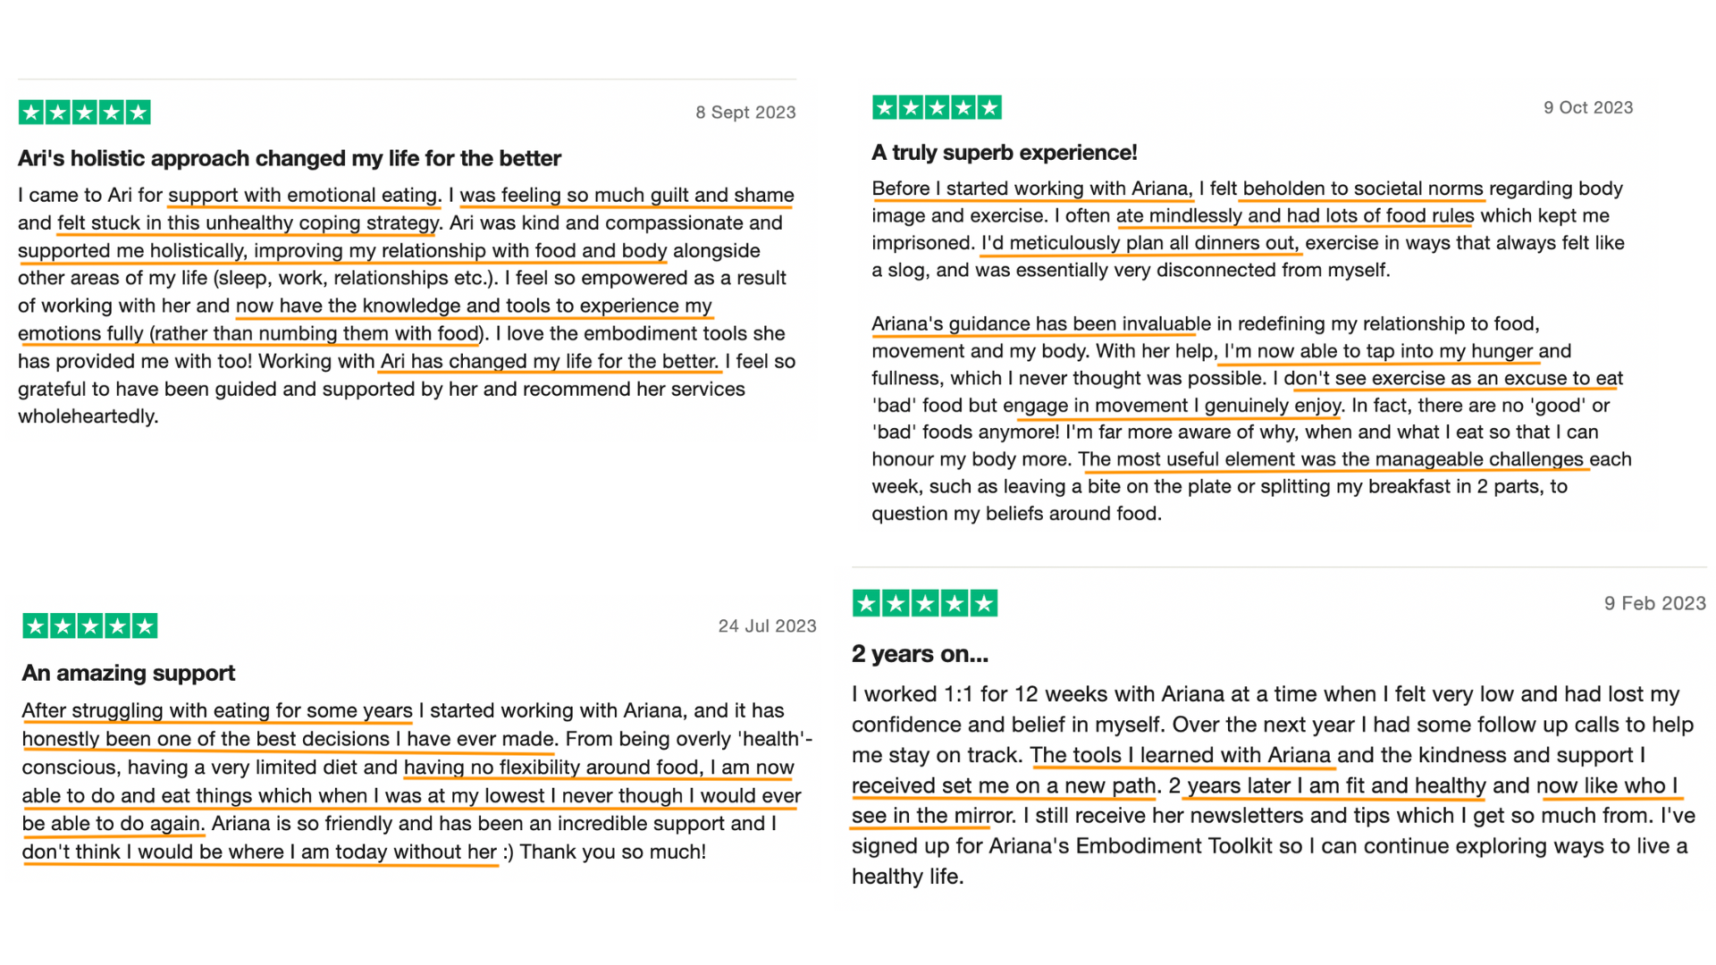Click the first star of the 'An amazing support' review
Screen dimensions: 1716x965
(36, 626)
